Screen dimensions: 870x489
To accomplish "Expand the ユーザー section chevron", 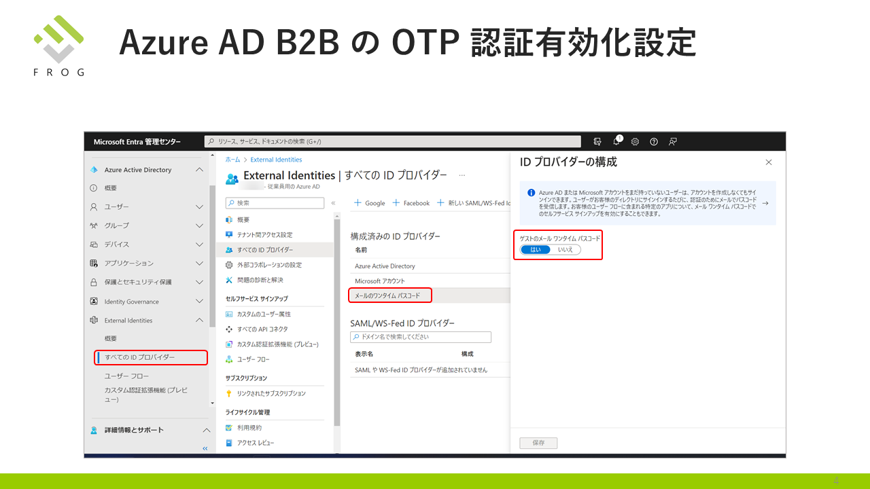I will (x=199, y=206).
